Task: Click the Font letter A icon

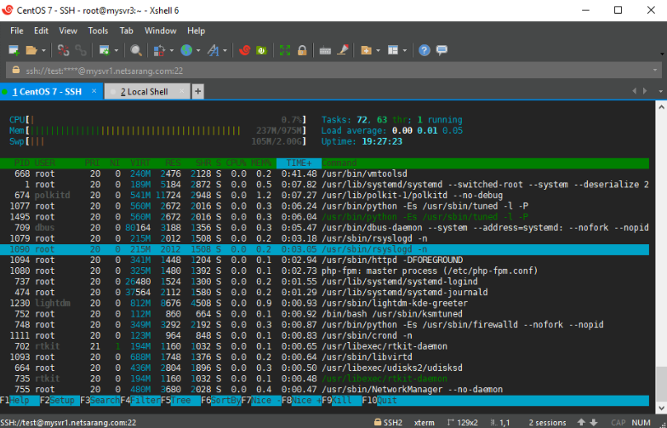Action: tap(213, 50)
